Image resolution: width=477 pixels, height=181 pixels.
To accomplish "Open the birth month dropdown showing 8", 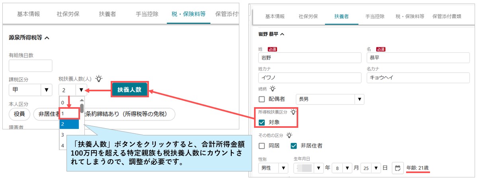I will (x=343, y=168).
